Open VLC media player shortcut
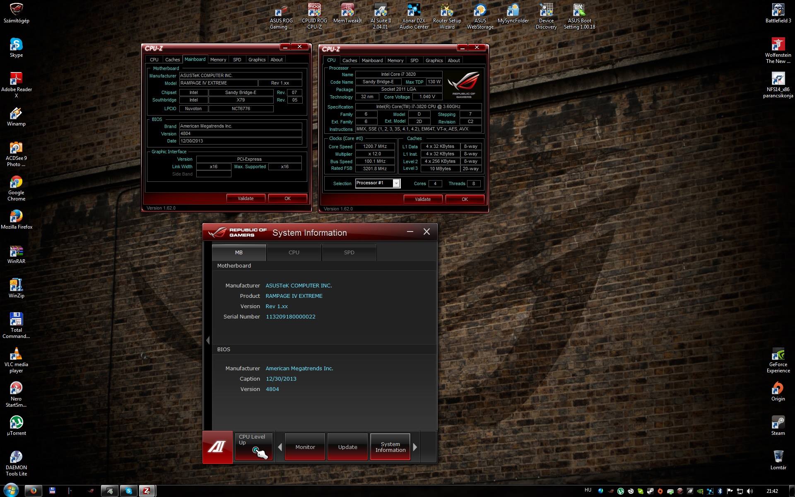The image size is (795, 497). [x=16, y=360]
